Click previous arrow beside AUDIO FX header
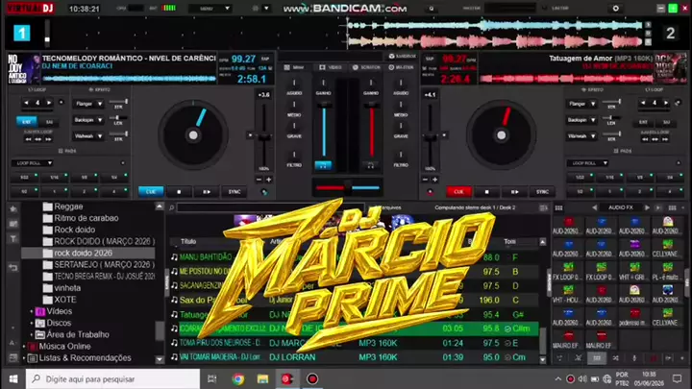This screenshot has height=389, width=692. coord(595,207)
